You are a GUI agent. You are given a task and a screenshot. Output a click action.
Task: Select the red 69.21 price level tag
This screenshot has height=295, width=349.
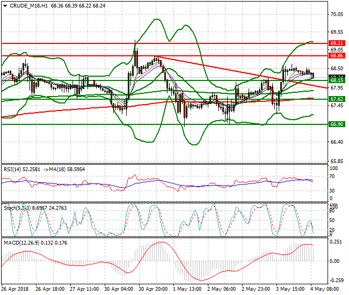[x=337, y=43]
